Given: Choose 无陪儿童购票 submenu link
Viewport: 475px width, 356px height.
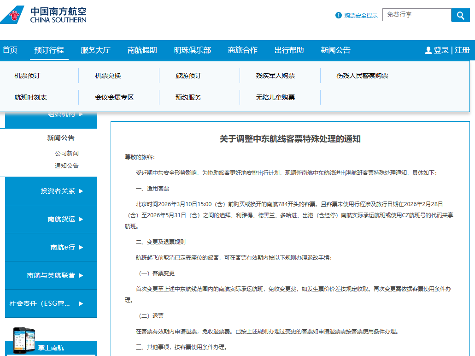Looking at the screenshot, I should tap(275, 97).
